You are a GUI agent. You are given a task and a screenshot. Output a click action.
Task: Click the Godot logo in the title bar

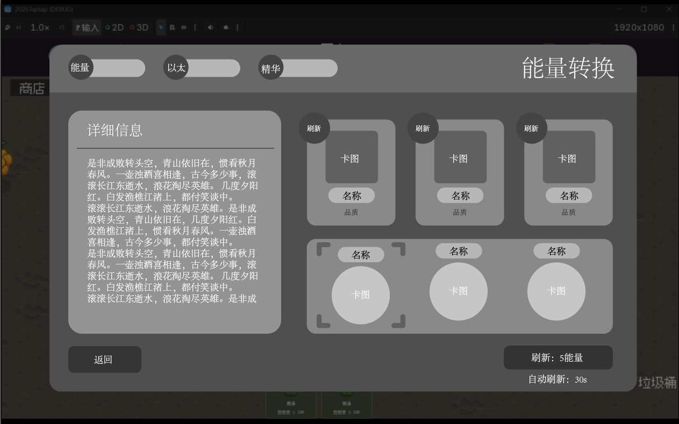pyautogui.click(x=8, y=9)
